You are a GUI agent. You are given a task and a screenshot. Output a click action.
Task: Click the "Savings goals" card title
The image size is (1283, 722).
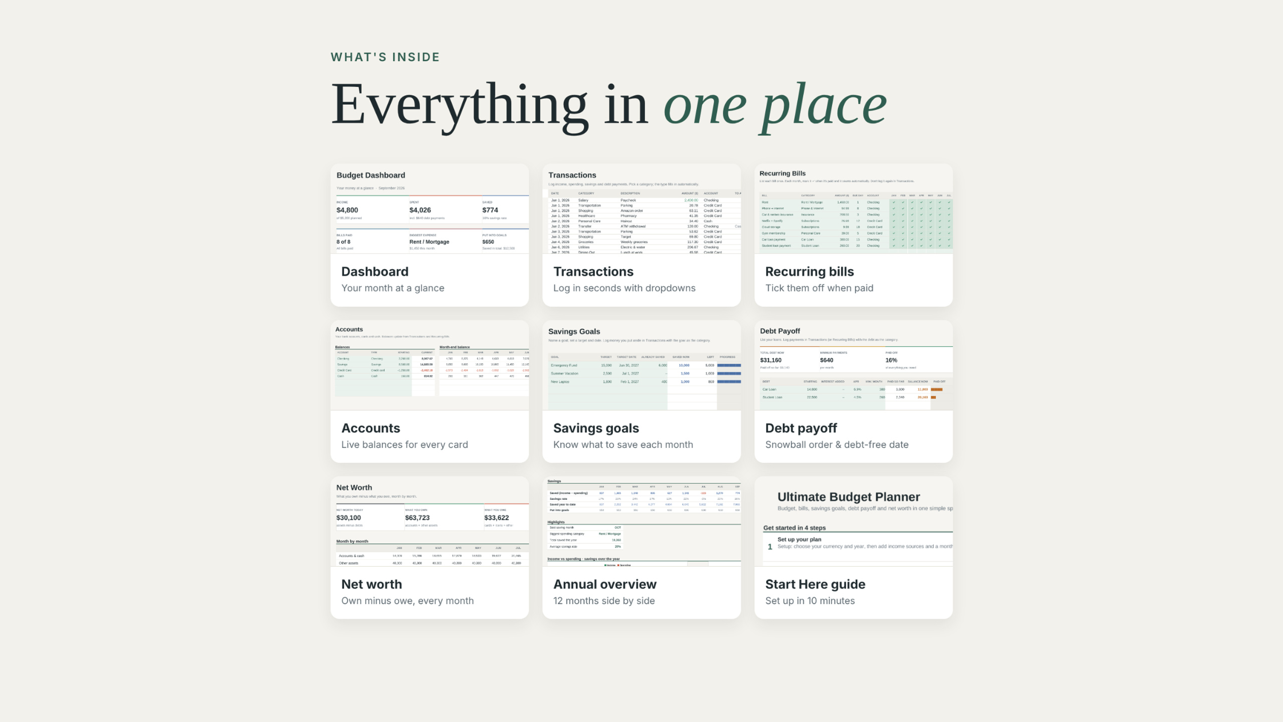[x=596, y=428]
